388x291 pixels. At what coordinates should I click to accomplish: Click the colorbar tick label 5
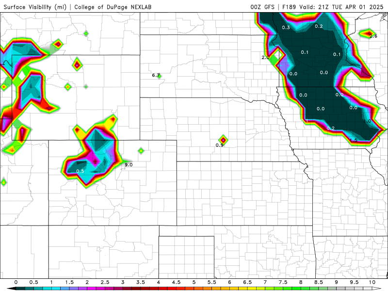[x=194, y=282]
